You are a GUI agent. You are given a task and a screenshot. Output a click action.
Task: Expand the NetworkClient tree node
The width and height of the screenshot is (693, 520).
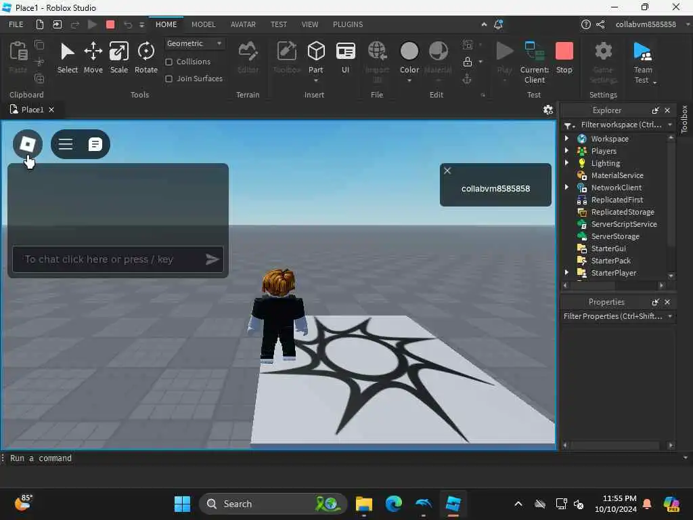click(566, 188)
